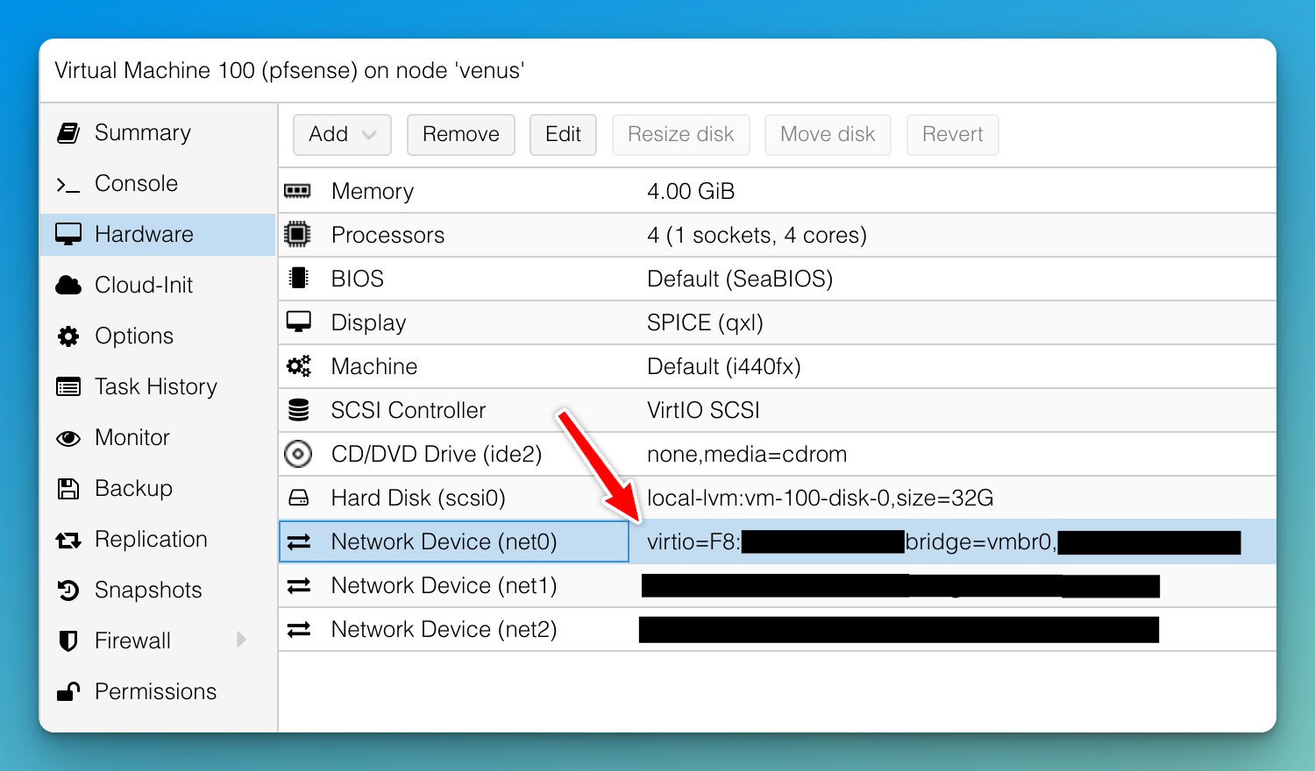Click the 'local-lvm:vm-100-disk-0,size=32G' value

pos(821,499)
